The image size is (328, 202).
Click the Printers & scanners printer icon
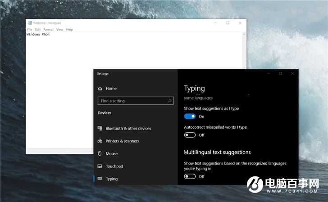click(x=100, y=141)
